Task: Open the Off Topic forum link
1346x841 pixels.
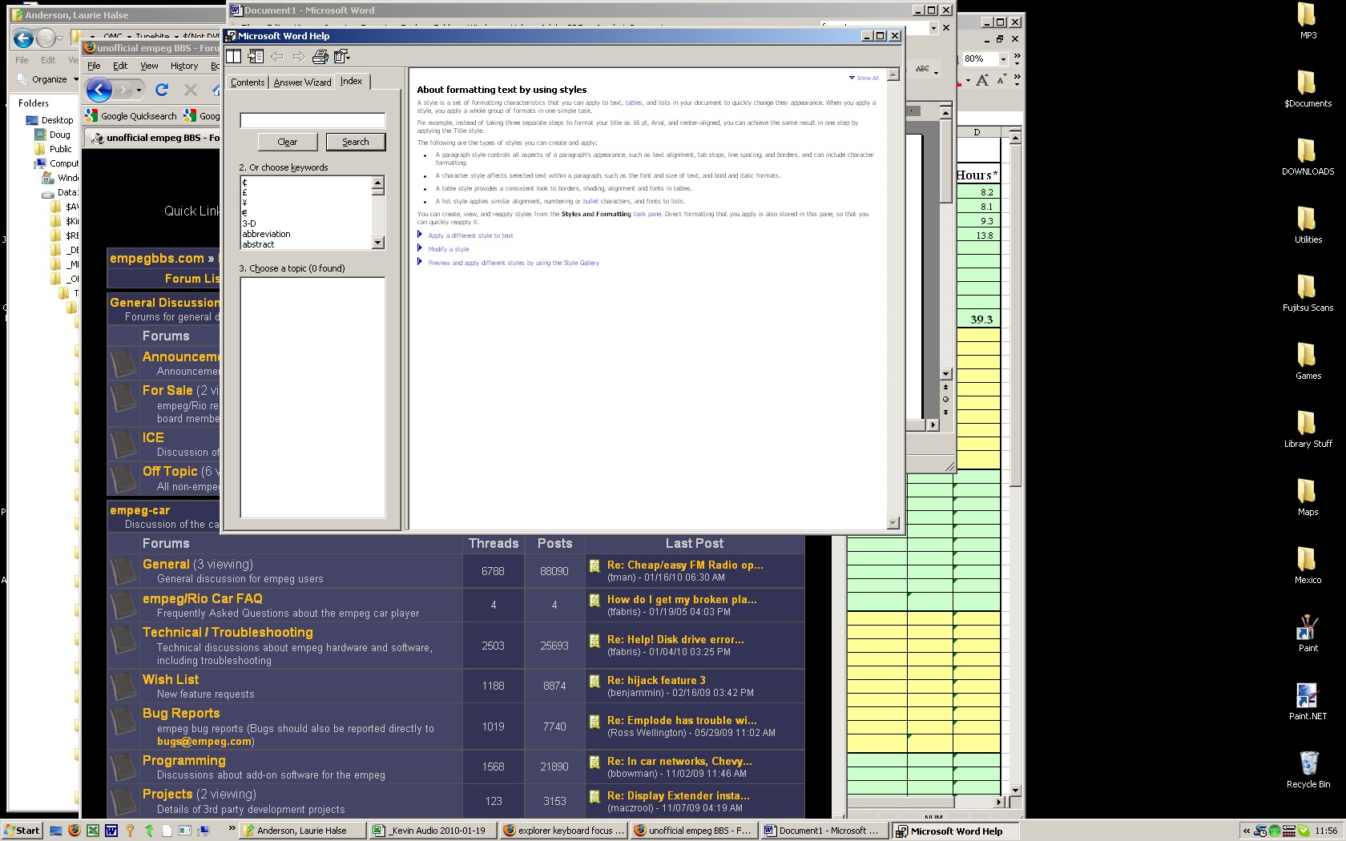Action: 170,471
